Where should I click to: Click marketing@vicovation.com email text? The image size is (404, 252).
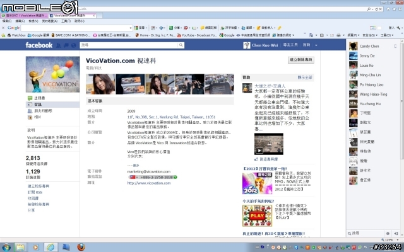coord(149,171)
